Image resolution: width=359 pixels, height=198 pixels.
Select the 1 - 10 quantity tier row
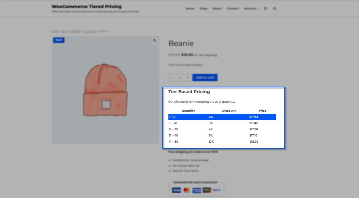click(222, 117)
